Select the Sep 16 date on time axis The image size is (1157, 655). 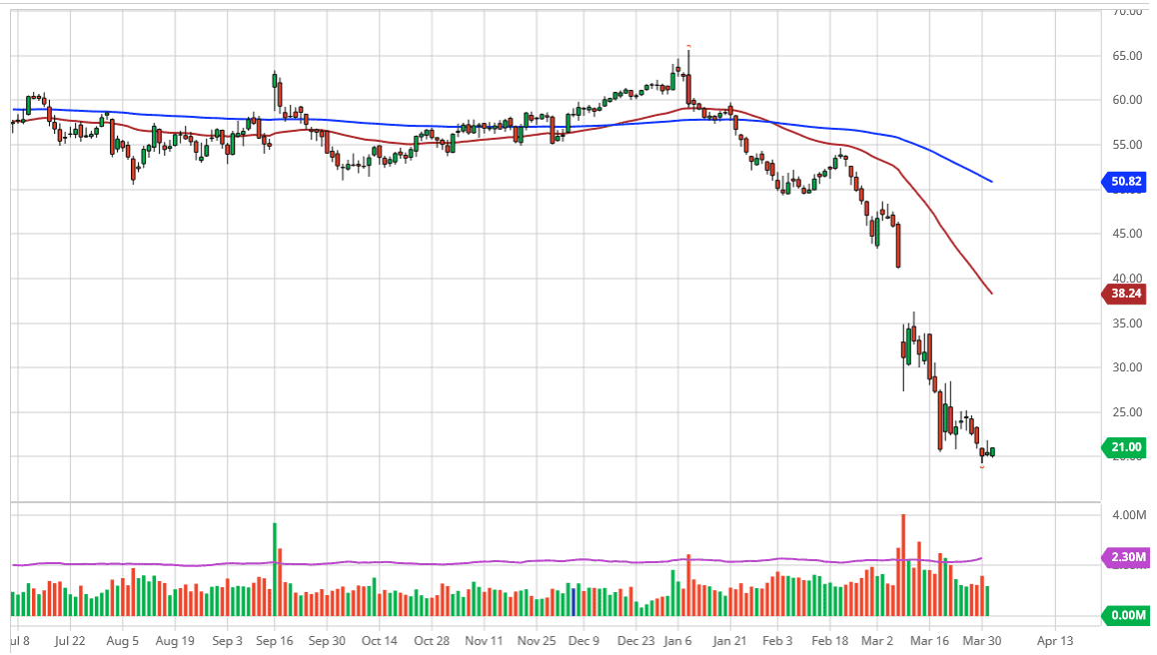tap(275, 640)
